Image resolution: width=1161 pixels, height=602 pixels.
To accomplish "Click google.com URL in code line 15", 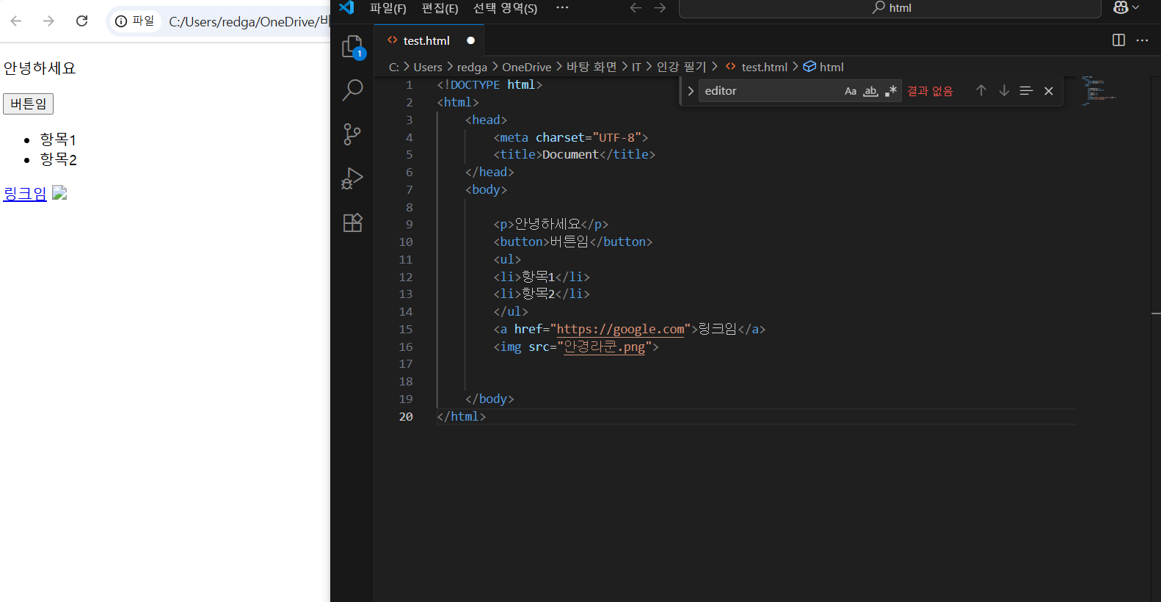I will (620, 329).
